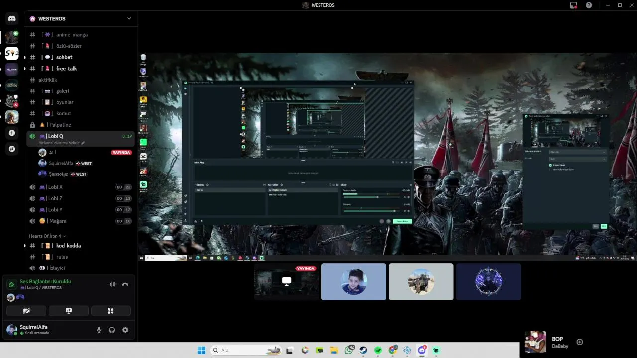Open the server icon with red 6 badge
This screenshot has width=637, height=358.
pyautogui.click(x=12, y=101)
